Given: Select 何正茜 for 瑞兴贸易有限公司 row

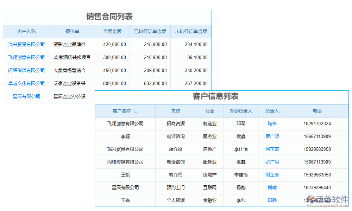Looking at the screenshot, I should [272, 149].
